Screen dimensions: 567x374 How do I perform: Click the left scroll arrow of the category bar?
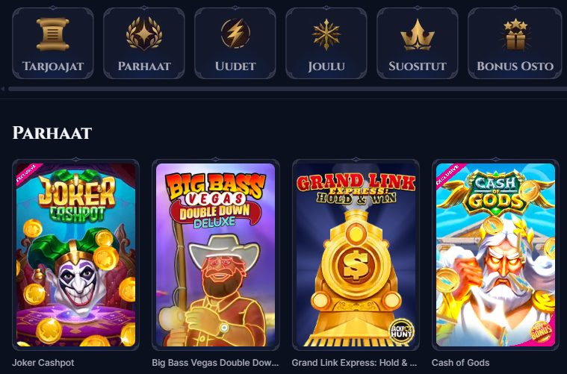[3, 89]
